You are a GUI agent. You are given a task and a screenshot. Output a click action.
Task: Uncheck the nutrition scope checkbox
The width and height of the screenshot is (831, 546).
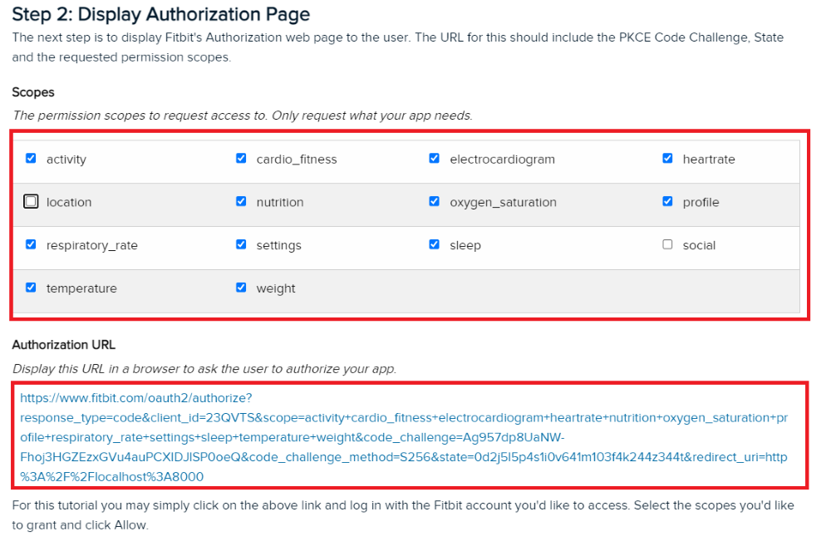pyautogui.click(x=241, y=201)
